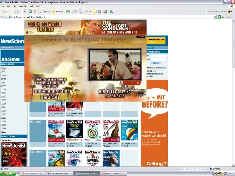
Task: Click the Discuss speech bubble icon
Action: click(105, 11)
